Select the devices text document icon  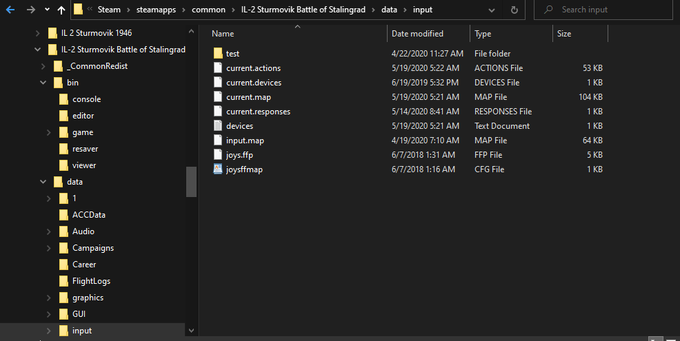[218, 125]
